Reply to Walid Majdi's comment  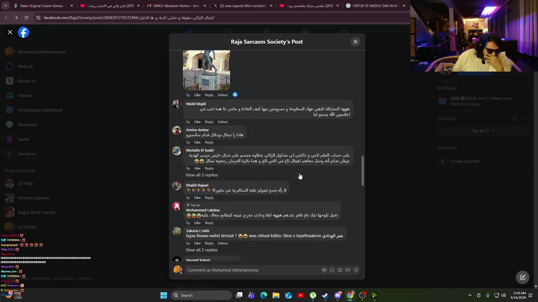[x=209, y=122]
